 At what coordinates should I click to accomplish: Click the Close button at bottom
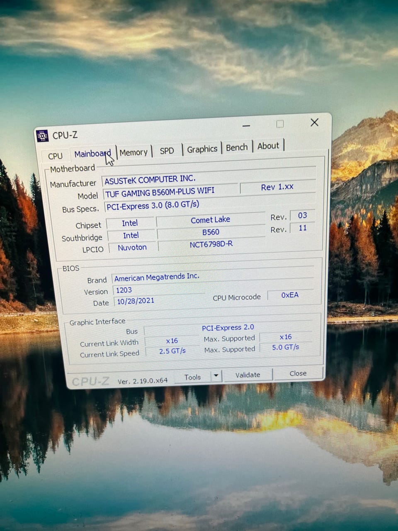click(298, 373)
